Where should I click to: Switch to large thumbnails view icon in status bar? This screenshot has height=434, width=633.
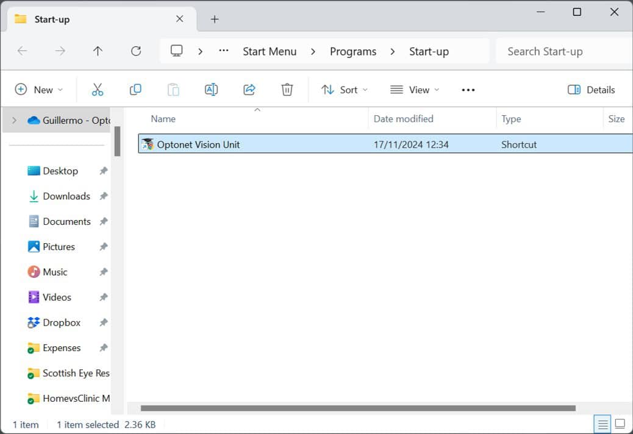620,424
